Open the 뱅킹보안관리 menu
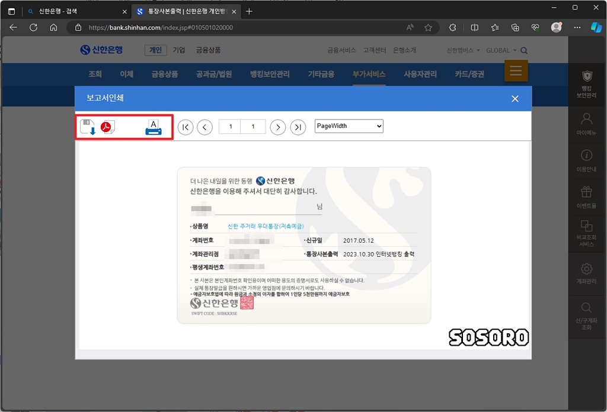Viewport: 607px width, 412px height. click(270, 74)
